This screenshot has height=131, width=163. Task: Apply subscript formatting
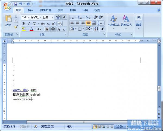click(x=48, y=24)
